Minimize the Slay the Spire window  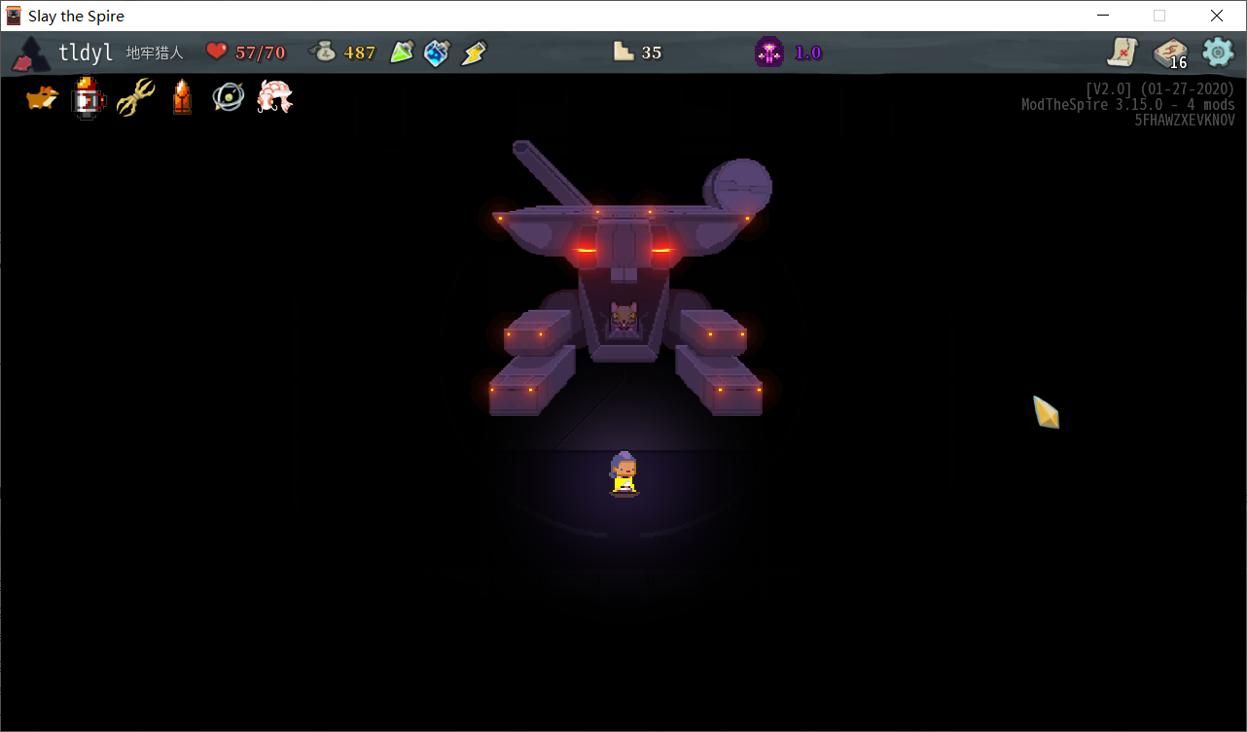pyautogui.click(x=1103, y=16)
